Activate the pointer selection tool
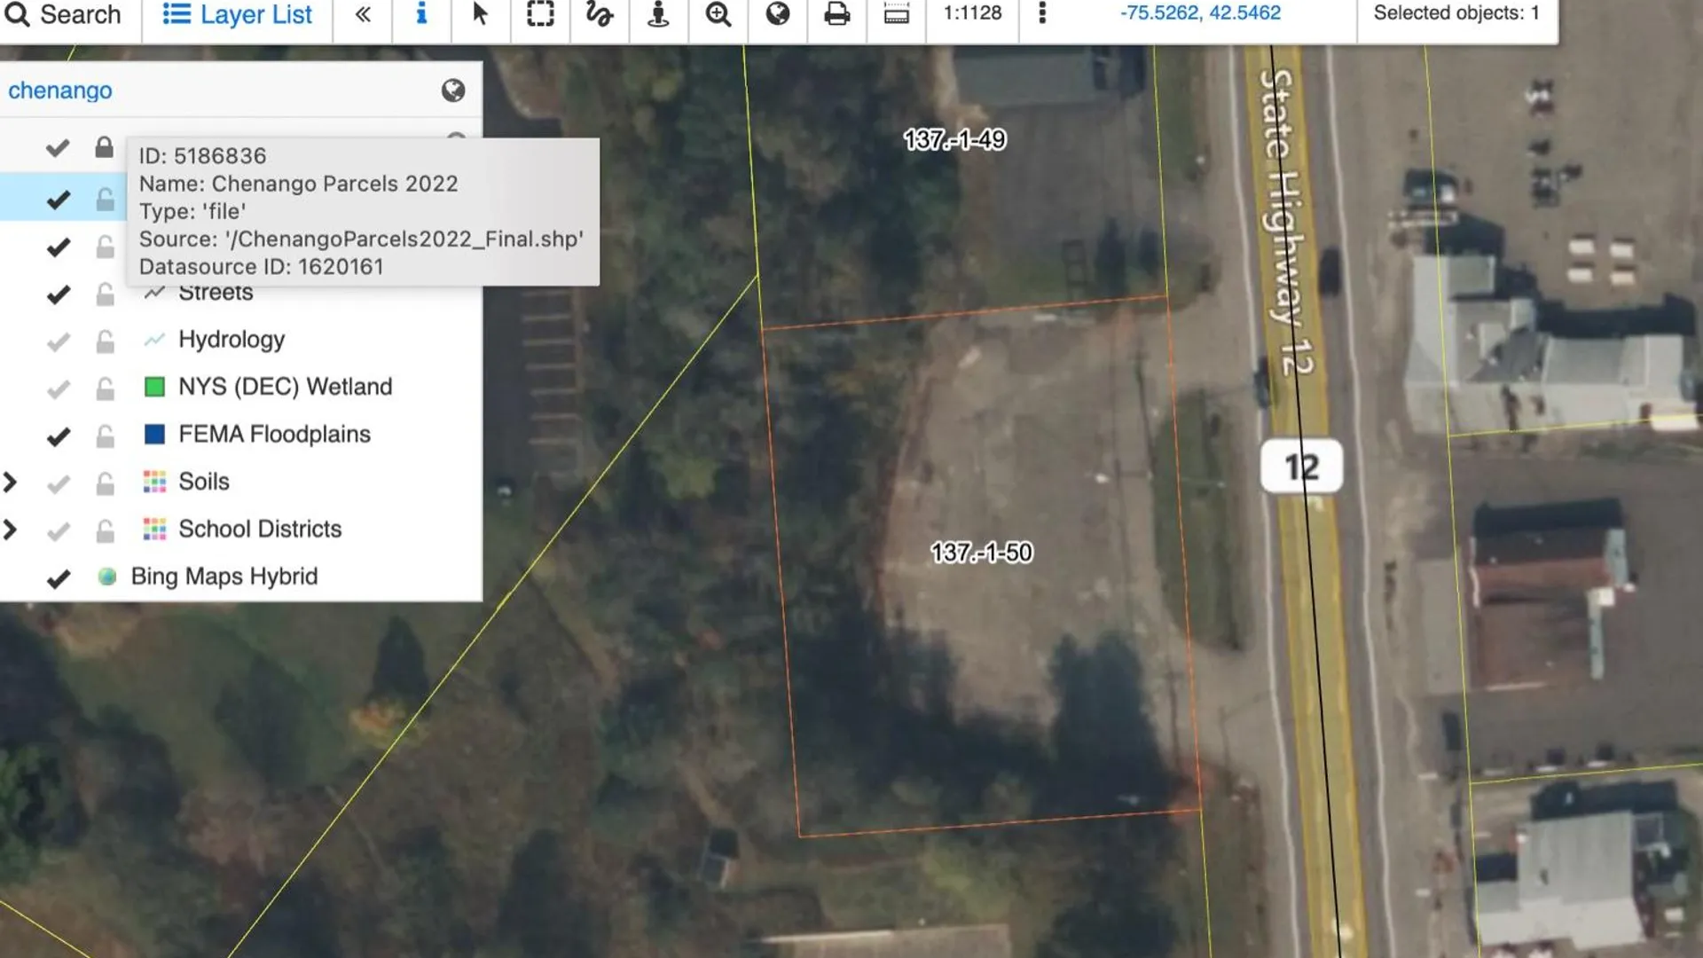This screenshot has height=958, width=1703. (481, 14)
